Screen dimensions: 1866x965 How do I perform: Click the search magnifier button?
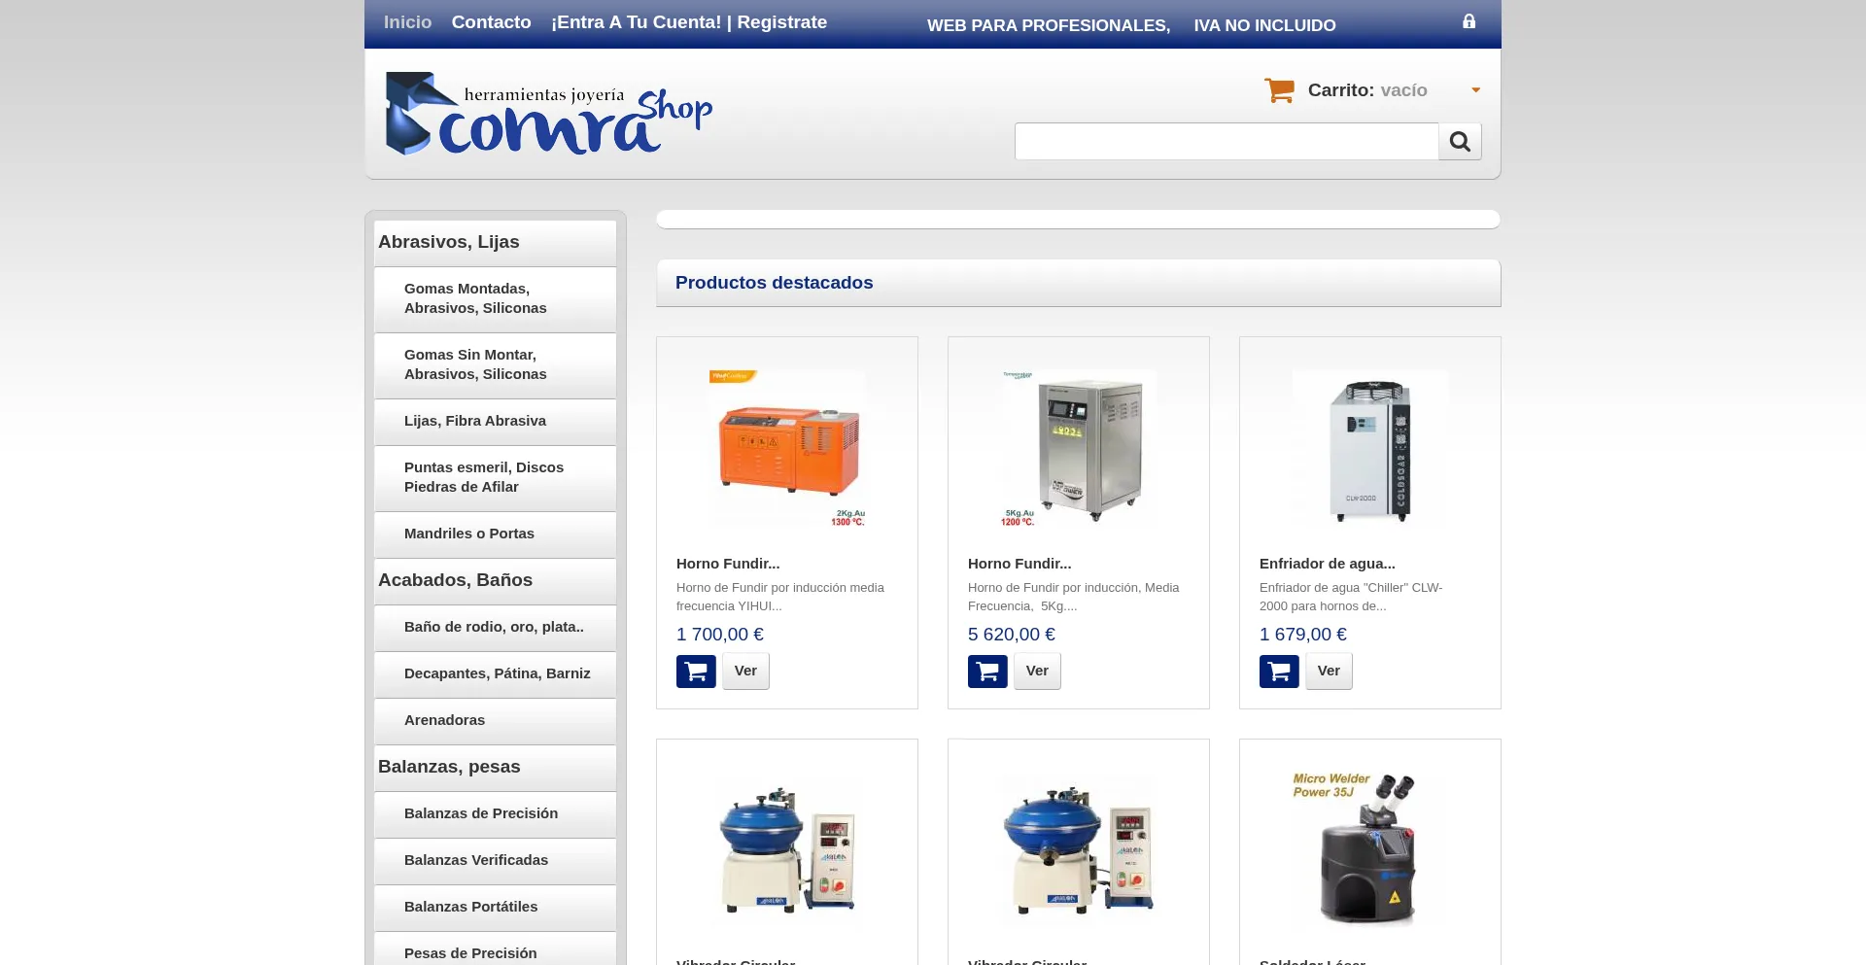pyautogui.click(x=1460, y=142)
